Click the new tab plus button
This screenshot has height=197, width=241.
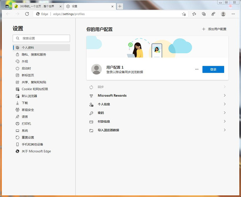[x=120, y=6]
